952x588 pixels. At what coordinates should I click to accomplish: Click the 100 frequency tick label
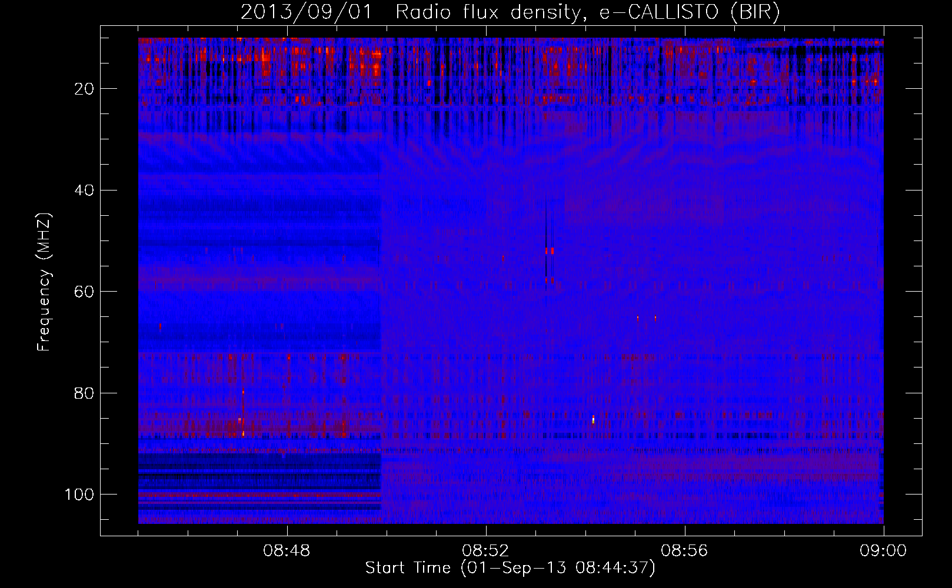pyautogui.click(x=79, y=495)
